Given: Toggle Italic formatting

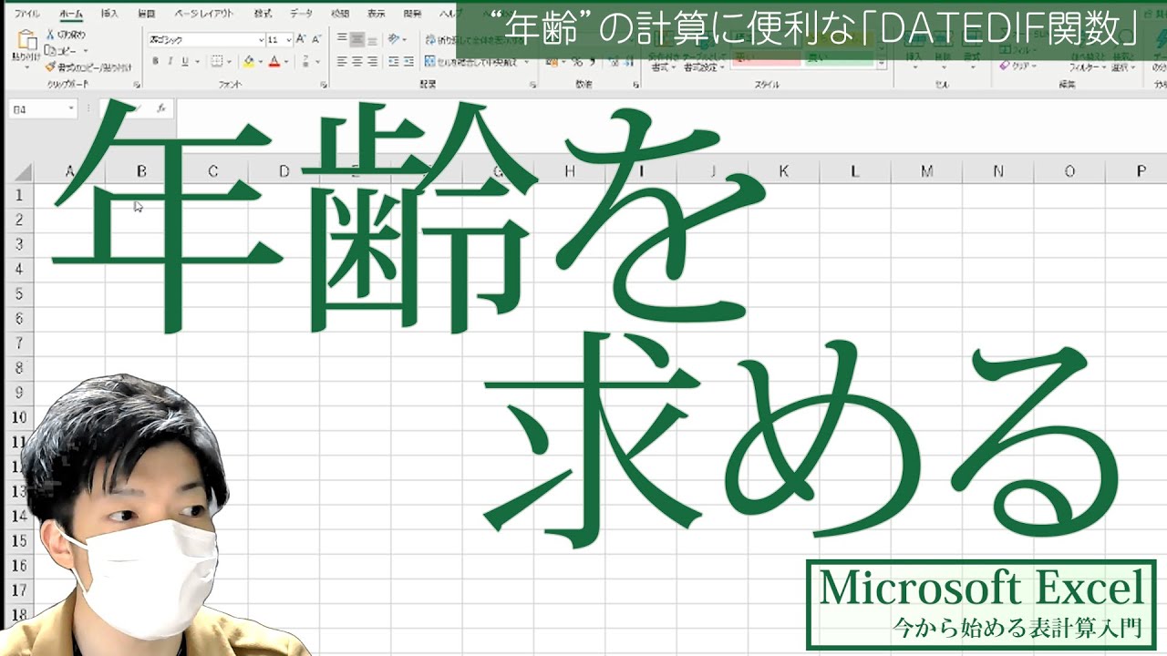Looking at the screenshot, I should coord(170,61).
